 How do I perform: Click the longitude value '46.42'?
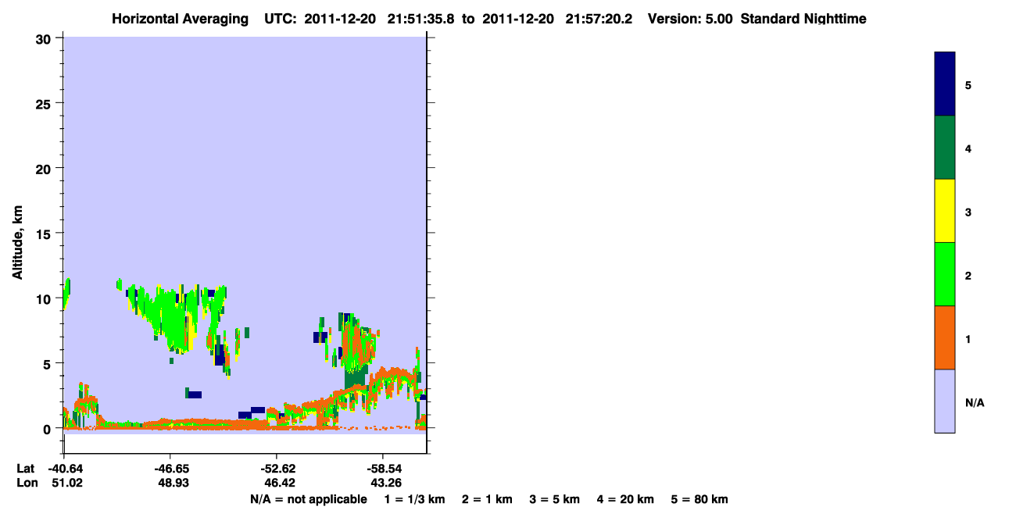pos(280,484)
